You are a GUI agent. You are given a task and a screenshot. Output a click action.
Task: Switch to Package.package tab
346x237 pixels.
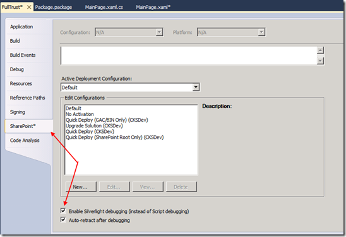tap(54, 7)
